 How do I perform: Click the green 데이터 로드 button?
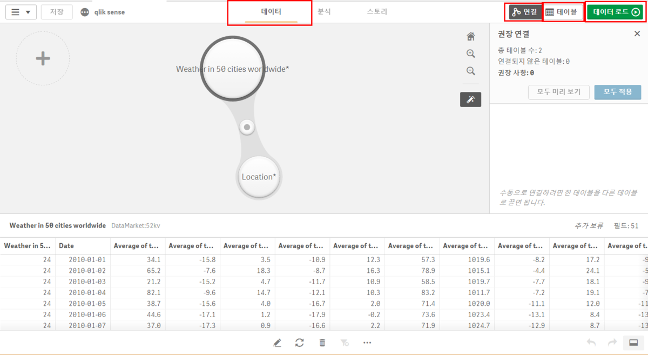pyautogui.click(x=616, y=12)
